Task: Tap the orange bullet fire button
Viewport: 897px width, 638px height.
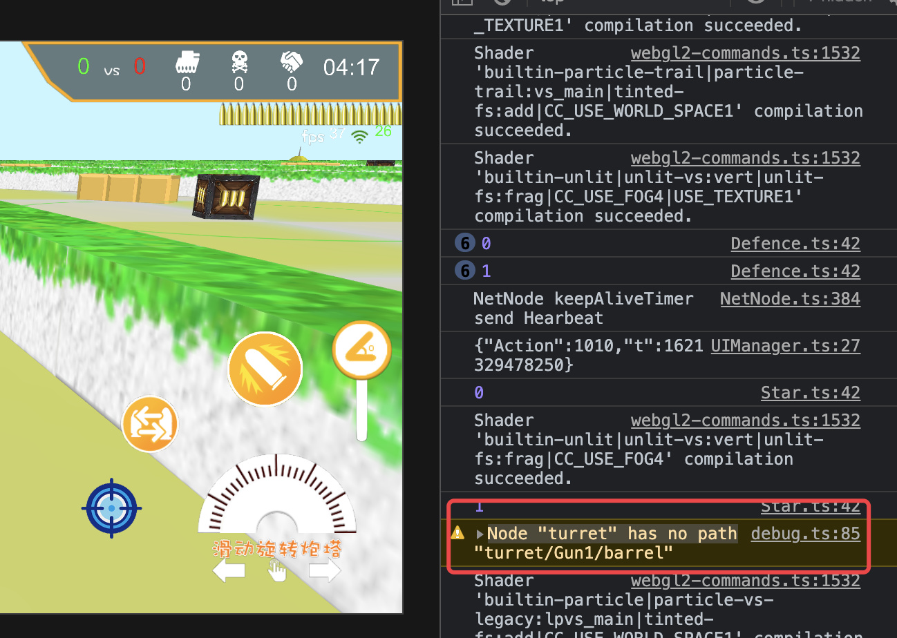Action: pos(265,367)
